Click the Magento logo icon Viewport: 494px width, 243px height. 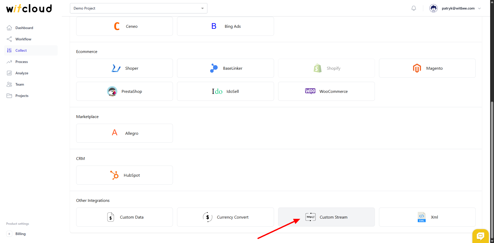[417, 68]
